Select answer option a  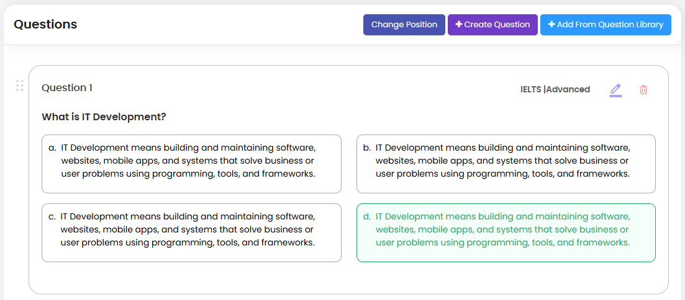(191, 164)
